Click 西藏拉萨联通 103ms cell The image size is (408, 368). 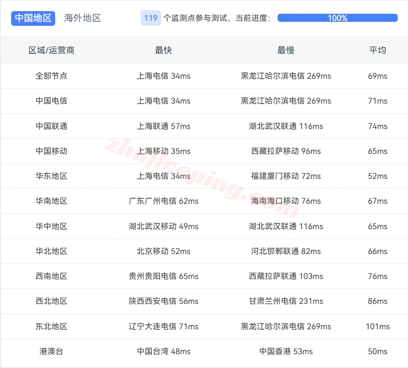[286, 276]
